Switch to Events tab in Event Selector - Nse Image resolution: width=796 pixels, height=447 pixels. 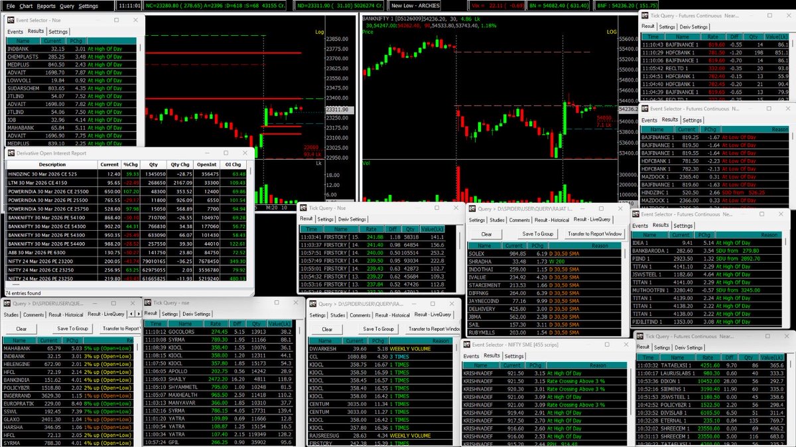15,31
